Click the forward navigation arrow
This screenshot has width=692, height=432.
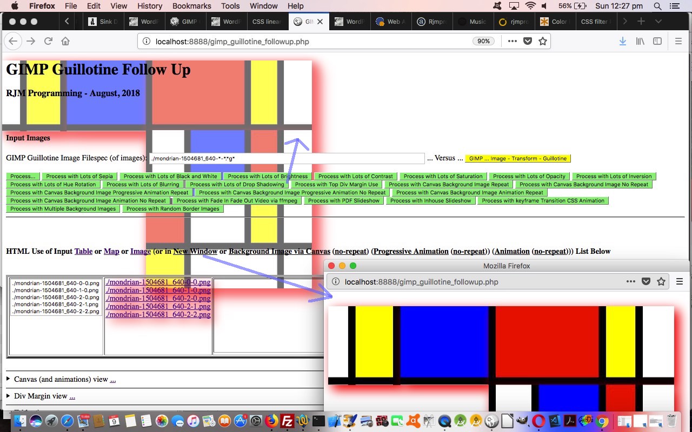tap(31, 42)
